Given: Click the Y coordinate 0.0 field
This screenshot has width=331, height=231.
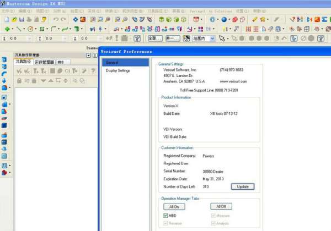Looking at the screenshot, I should [54, 38].
